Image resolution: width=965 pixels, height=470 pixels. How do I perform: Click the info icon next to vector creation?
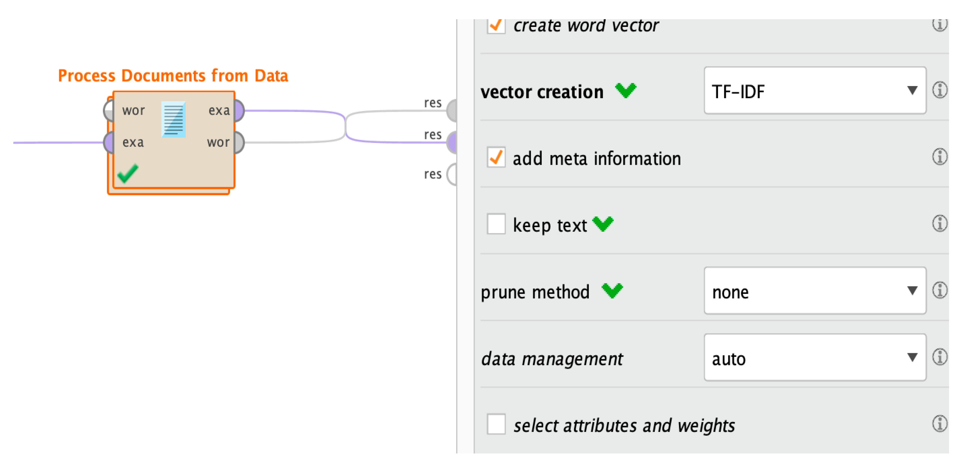tap(939, 90)
